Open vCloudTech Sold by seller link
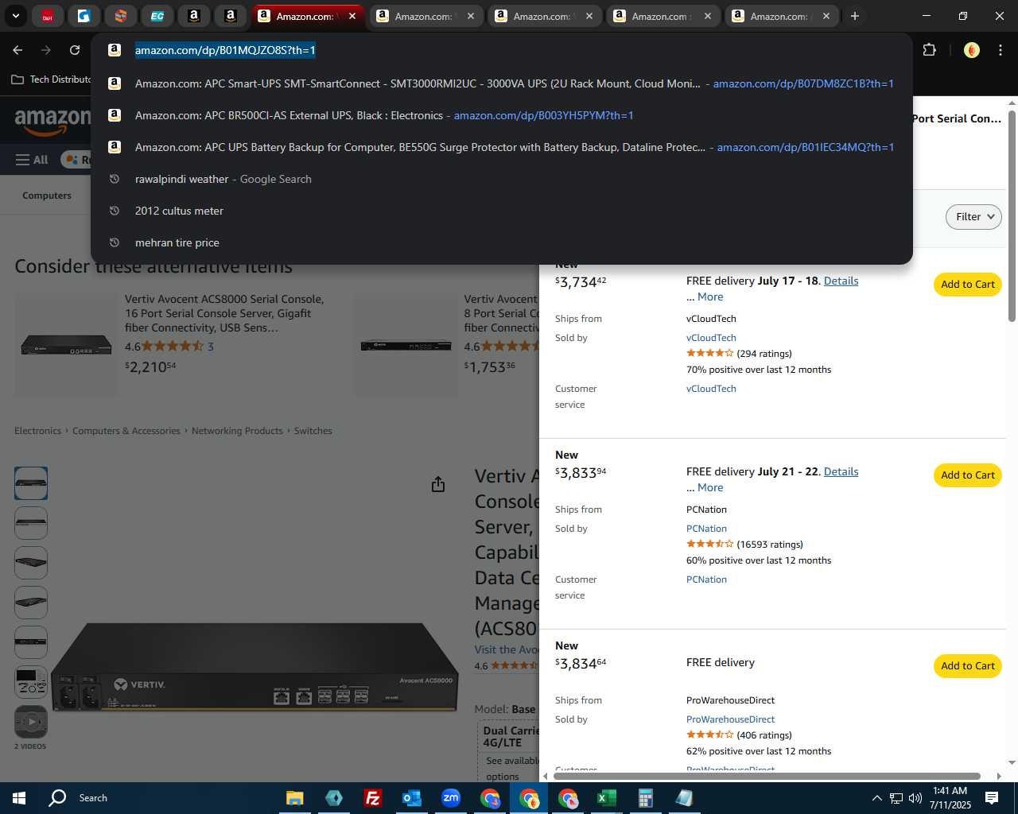Viewport: 1018px width, 814px height. [x=711, y=338]
